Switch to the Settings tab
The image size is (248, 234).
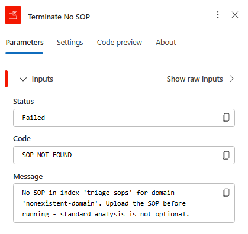[70, 43]
